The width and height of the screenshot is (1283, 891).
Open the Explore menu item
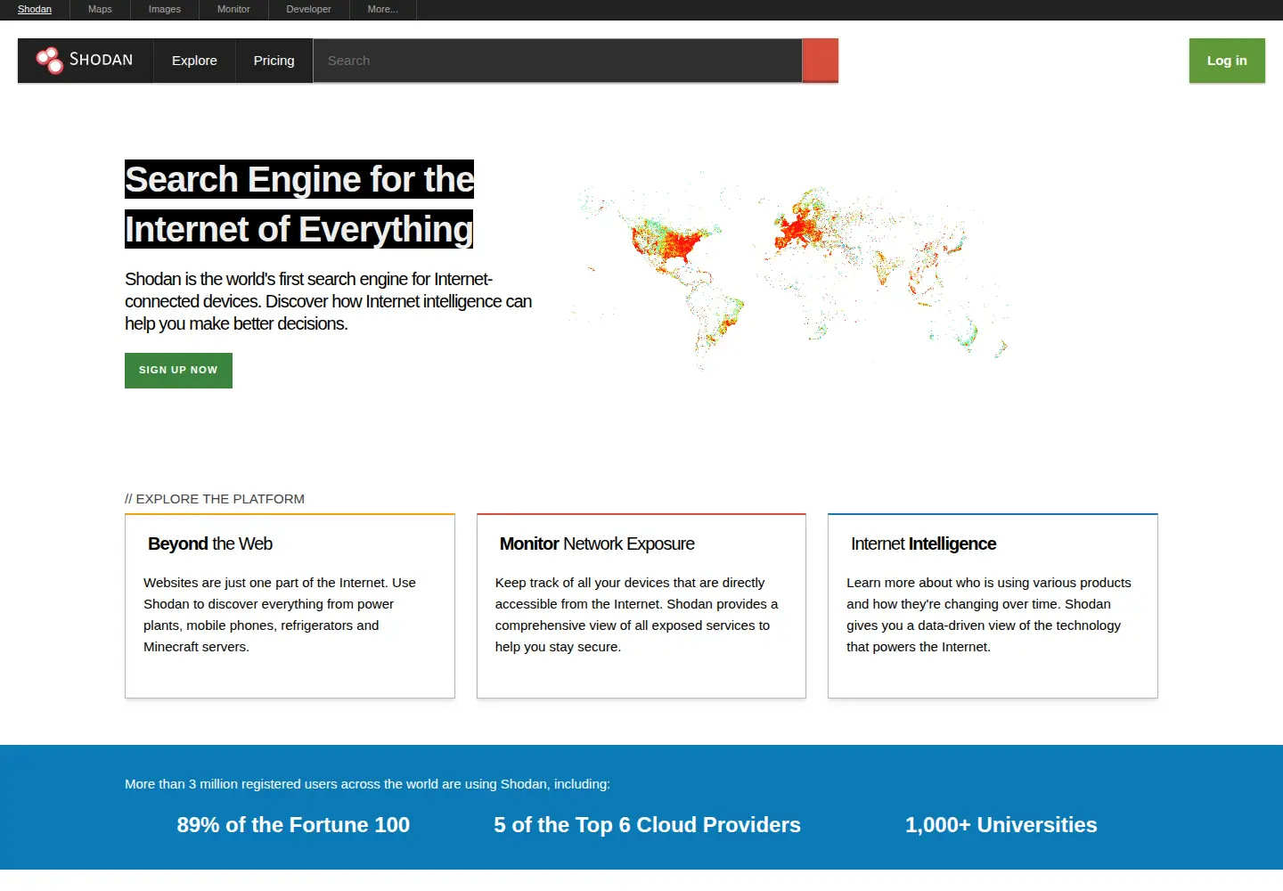[194, 61]
